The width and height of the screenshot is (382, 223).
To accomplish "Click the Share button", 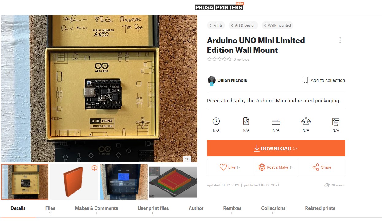I will click(322, 167).
